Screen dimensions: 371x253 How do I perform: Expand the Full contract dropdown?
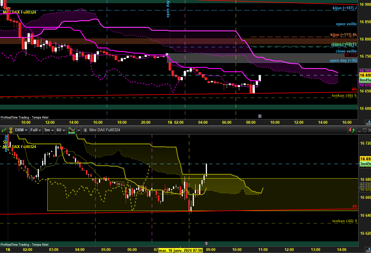pyautogui.click(x=36, y=130)
